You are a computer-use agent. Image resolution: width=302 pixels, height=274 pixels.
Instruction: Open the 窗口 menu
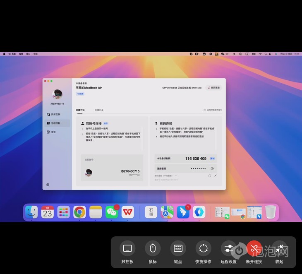click(x=28, y=54)
